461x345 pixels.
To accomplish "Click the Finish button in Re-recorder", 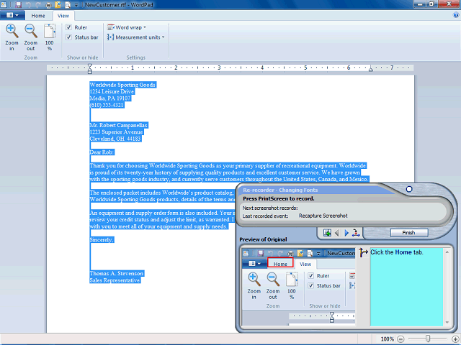I will pyautogui.click(x=408, y=233).
